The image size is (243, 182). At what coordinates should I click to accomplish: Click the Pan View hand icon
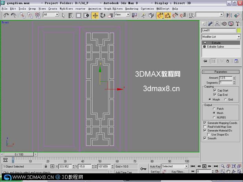[x=228, y=171]
